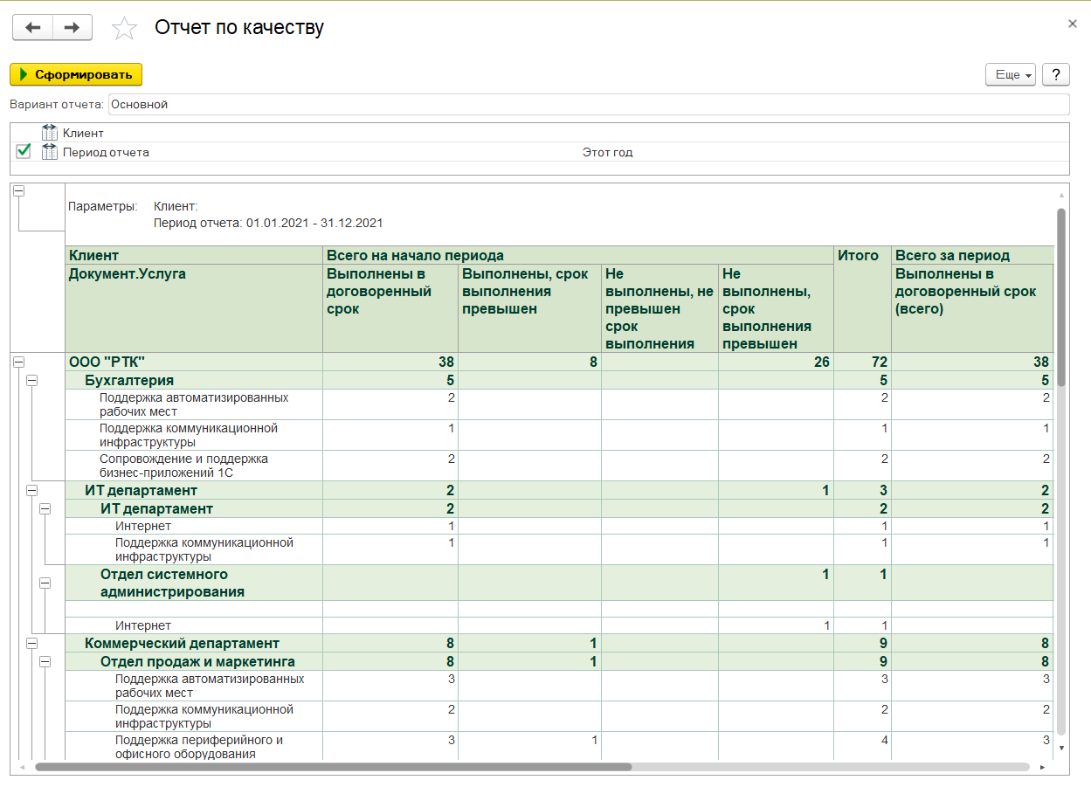Collapse Отдел системного администрирования group
1091x787 pixels.
(x=45, y=583)
